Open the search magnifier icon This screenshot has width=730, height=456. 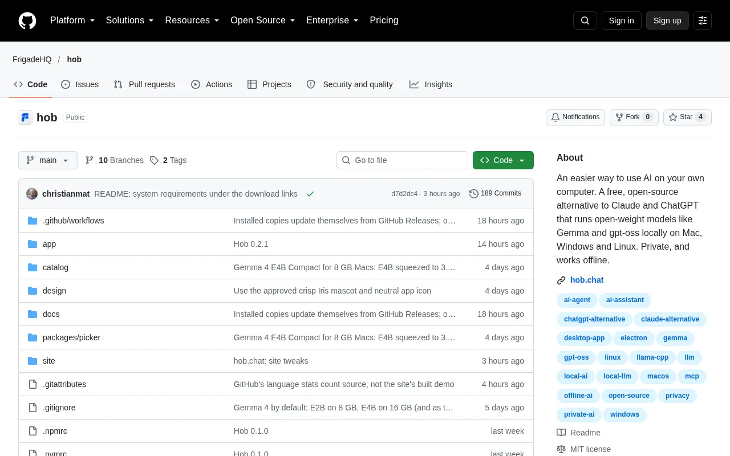pyautogui.click(x=585, y=21)
